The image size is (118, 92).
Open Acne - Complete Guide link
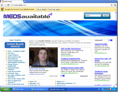point(16,51)
